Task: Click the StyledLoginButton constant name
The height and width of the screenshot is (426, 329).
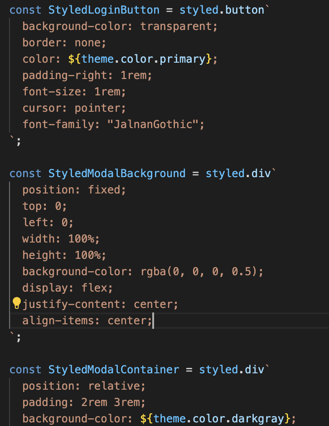Action: pos(104,10)
